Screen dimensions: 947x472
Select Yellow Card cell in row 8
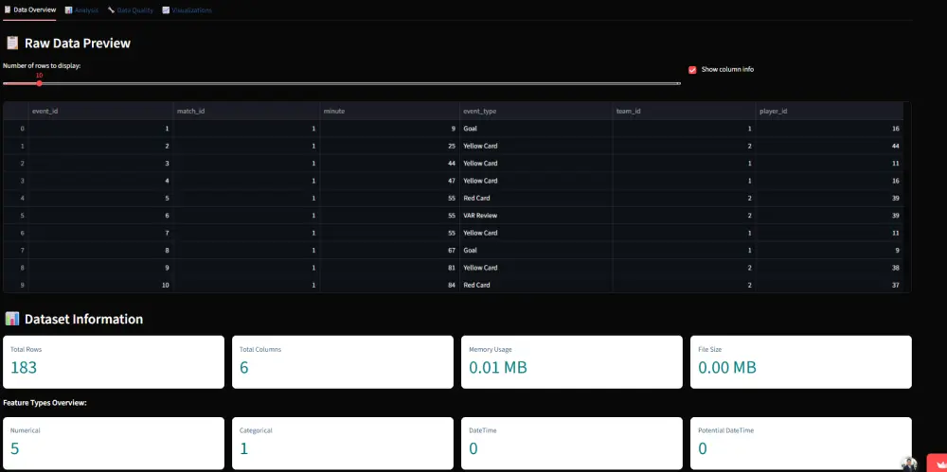(536, 268)
